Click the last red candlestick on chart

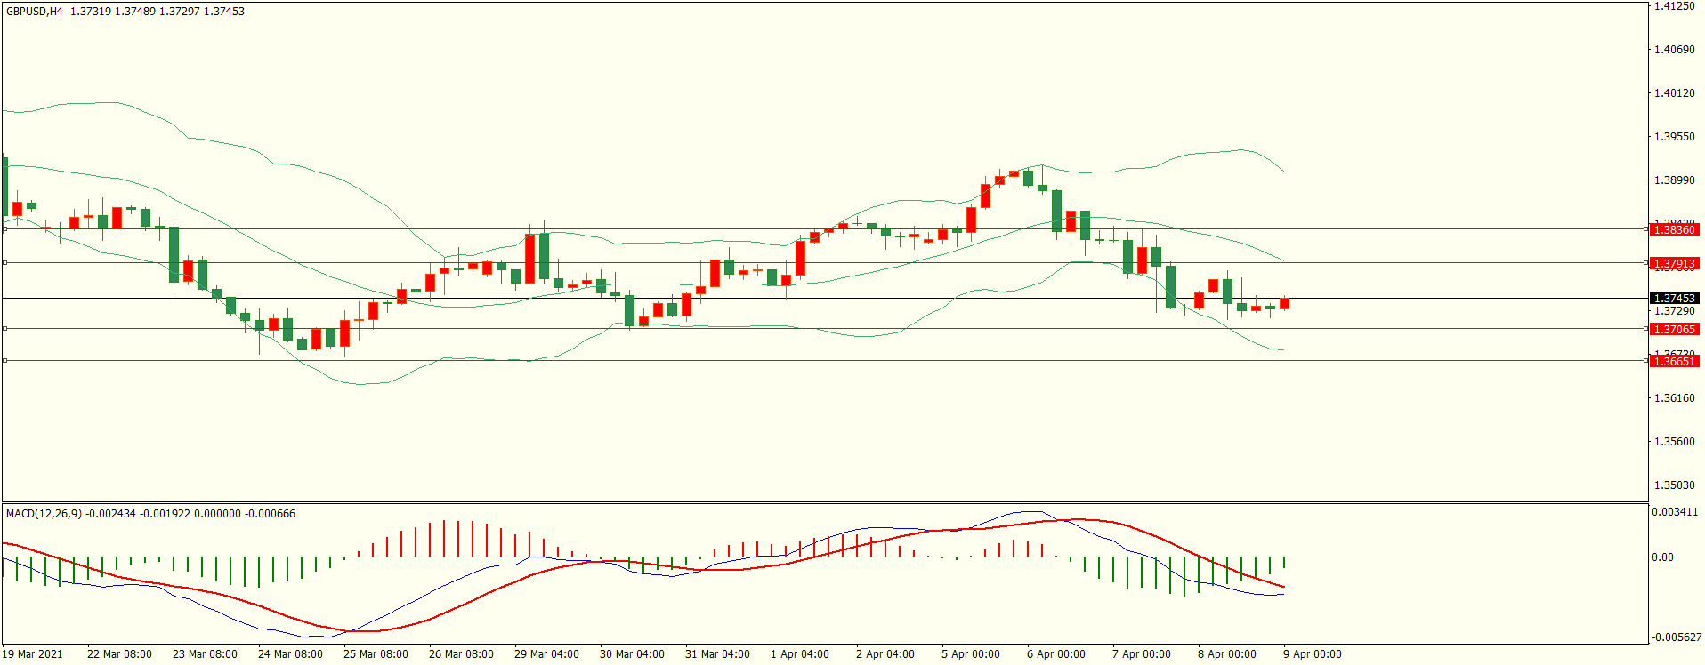[1284, 304]
